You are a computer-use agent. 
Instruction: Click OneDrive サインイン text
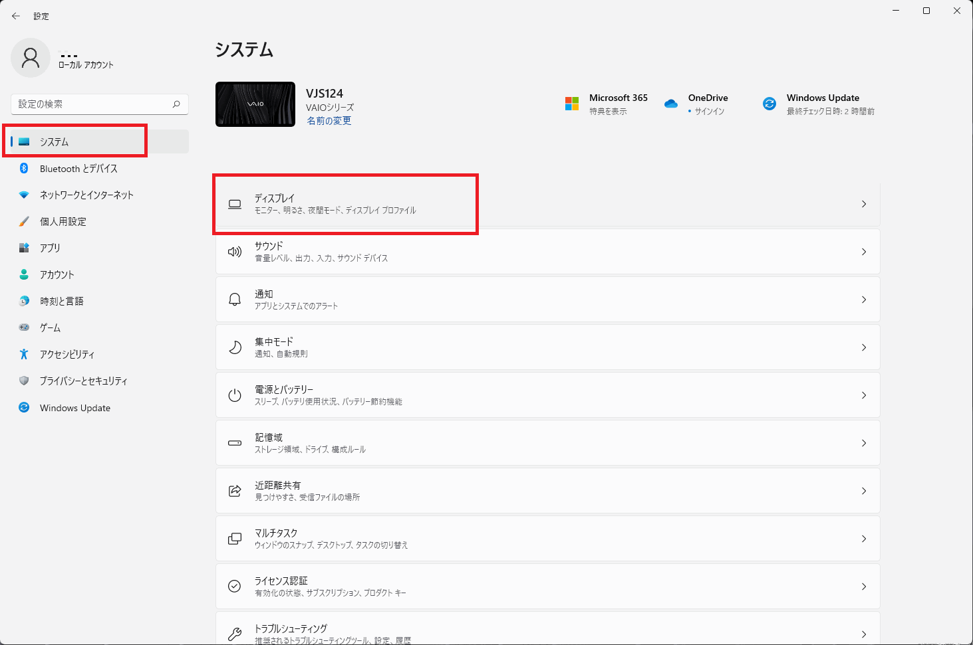point(710,112)
